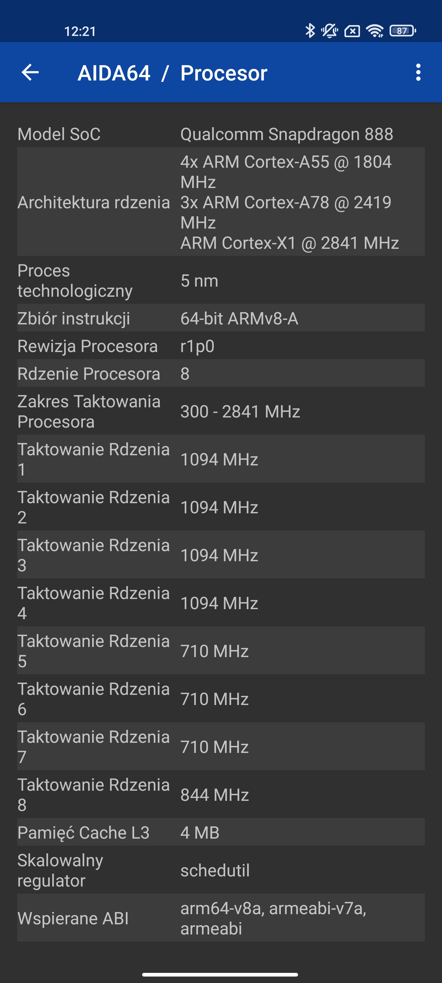Image resolution: width=442 pixels, height=983 pixels.
Task: Tap the SIM card missing icon
Action: 352,31
